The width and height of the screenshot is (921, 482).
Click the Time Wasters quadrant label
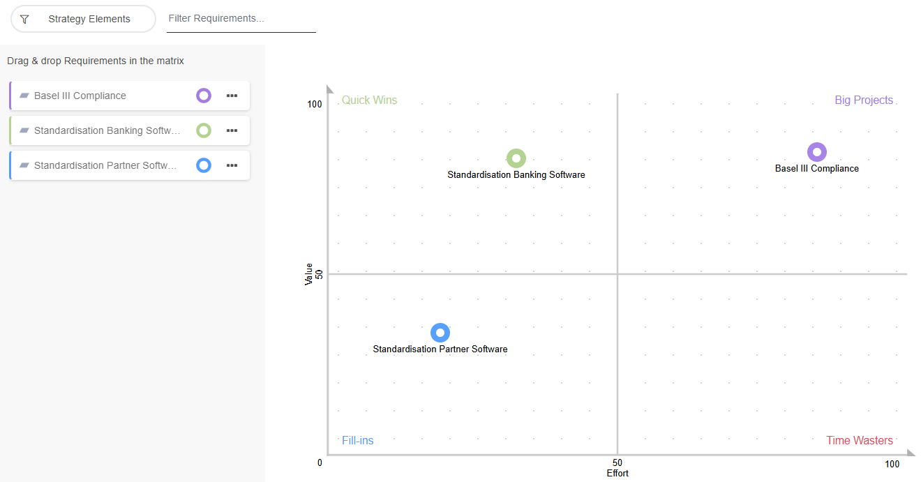[860, 441]
